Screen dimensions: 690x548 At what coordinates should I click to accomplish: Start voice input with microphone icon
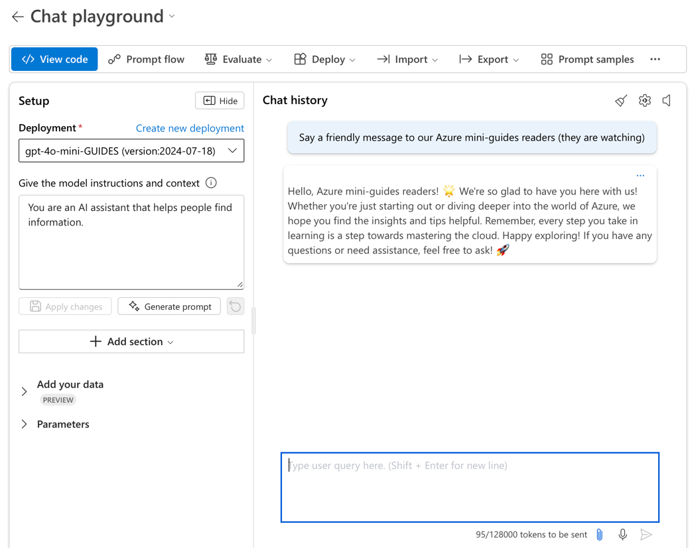coord(622,535)
